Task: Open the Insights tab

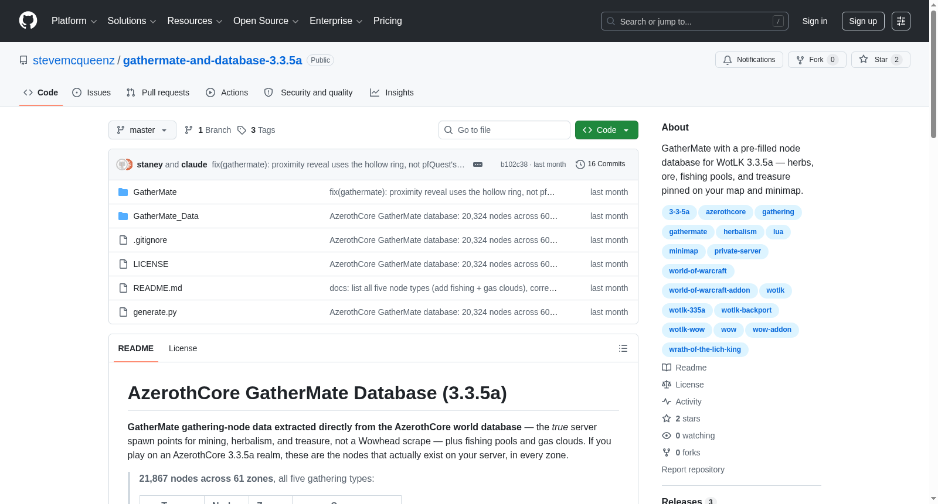Action: point(392,92)
